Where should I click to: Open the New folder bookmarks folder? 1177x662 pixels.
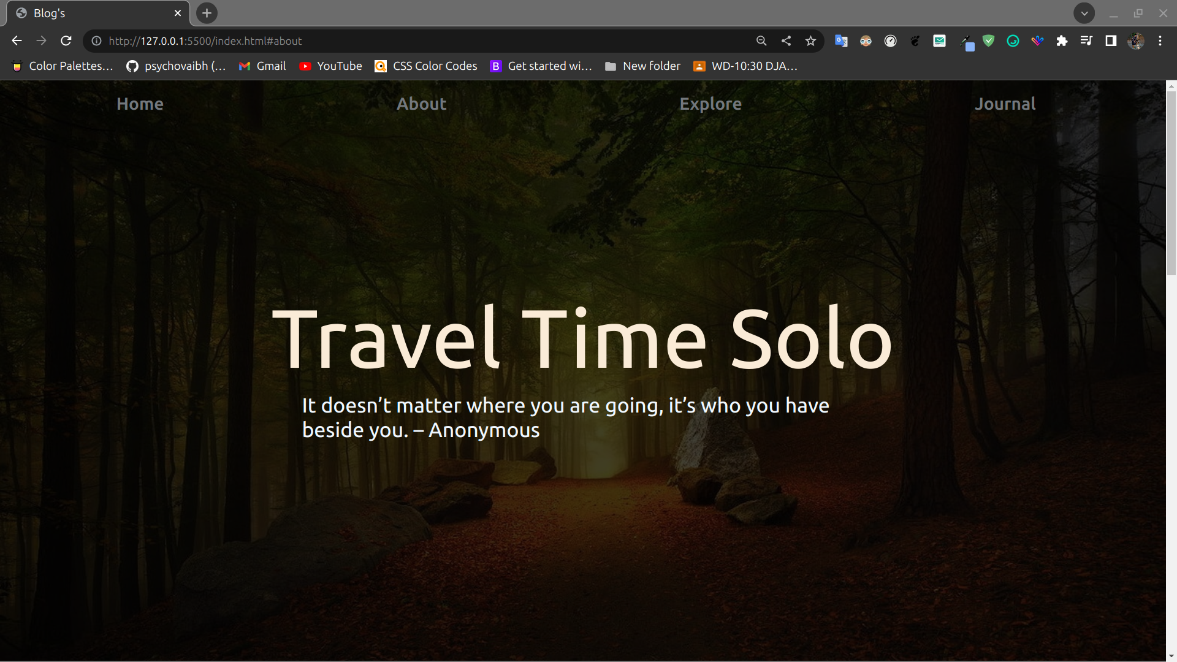point(642,66)
